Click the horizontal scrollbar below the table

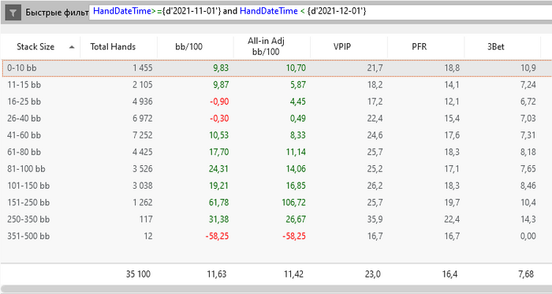coord(276,289)
